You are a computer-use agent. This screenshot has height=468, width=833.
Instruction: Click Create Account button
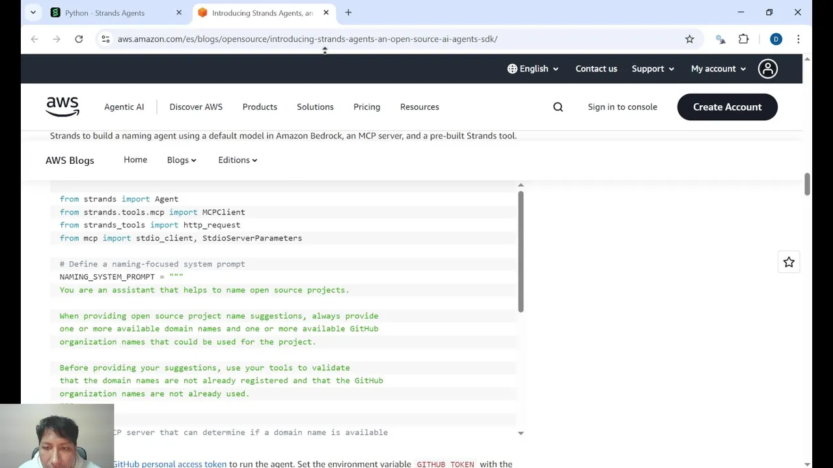(727, 107)
